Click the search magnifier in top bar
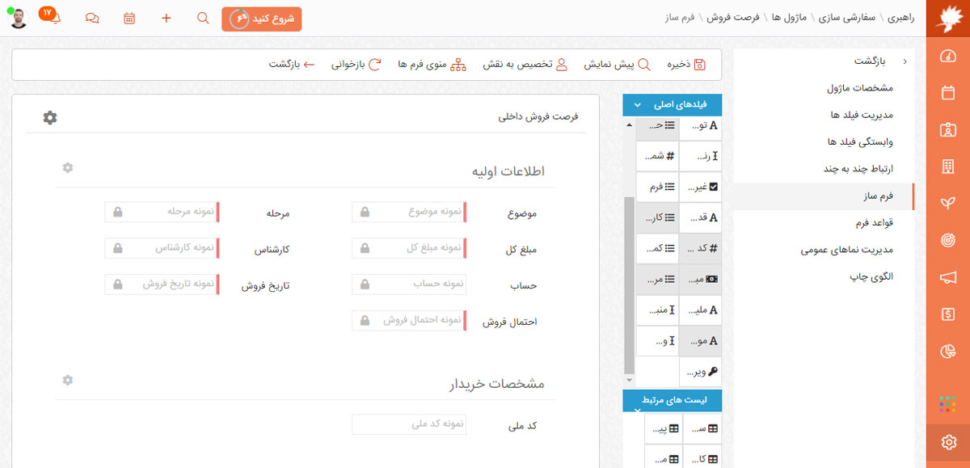This screenshot has height=468, width=970. click(x=203, y=19)
